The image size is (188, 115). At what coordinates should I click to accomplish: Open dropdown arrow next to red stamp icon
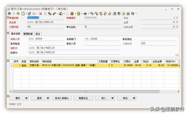64,14
